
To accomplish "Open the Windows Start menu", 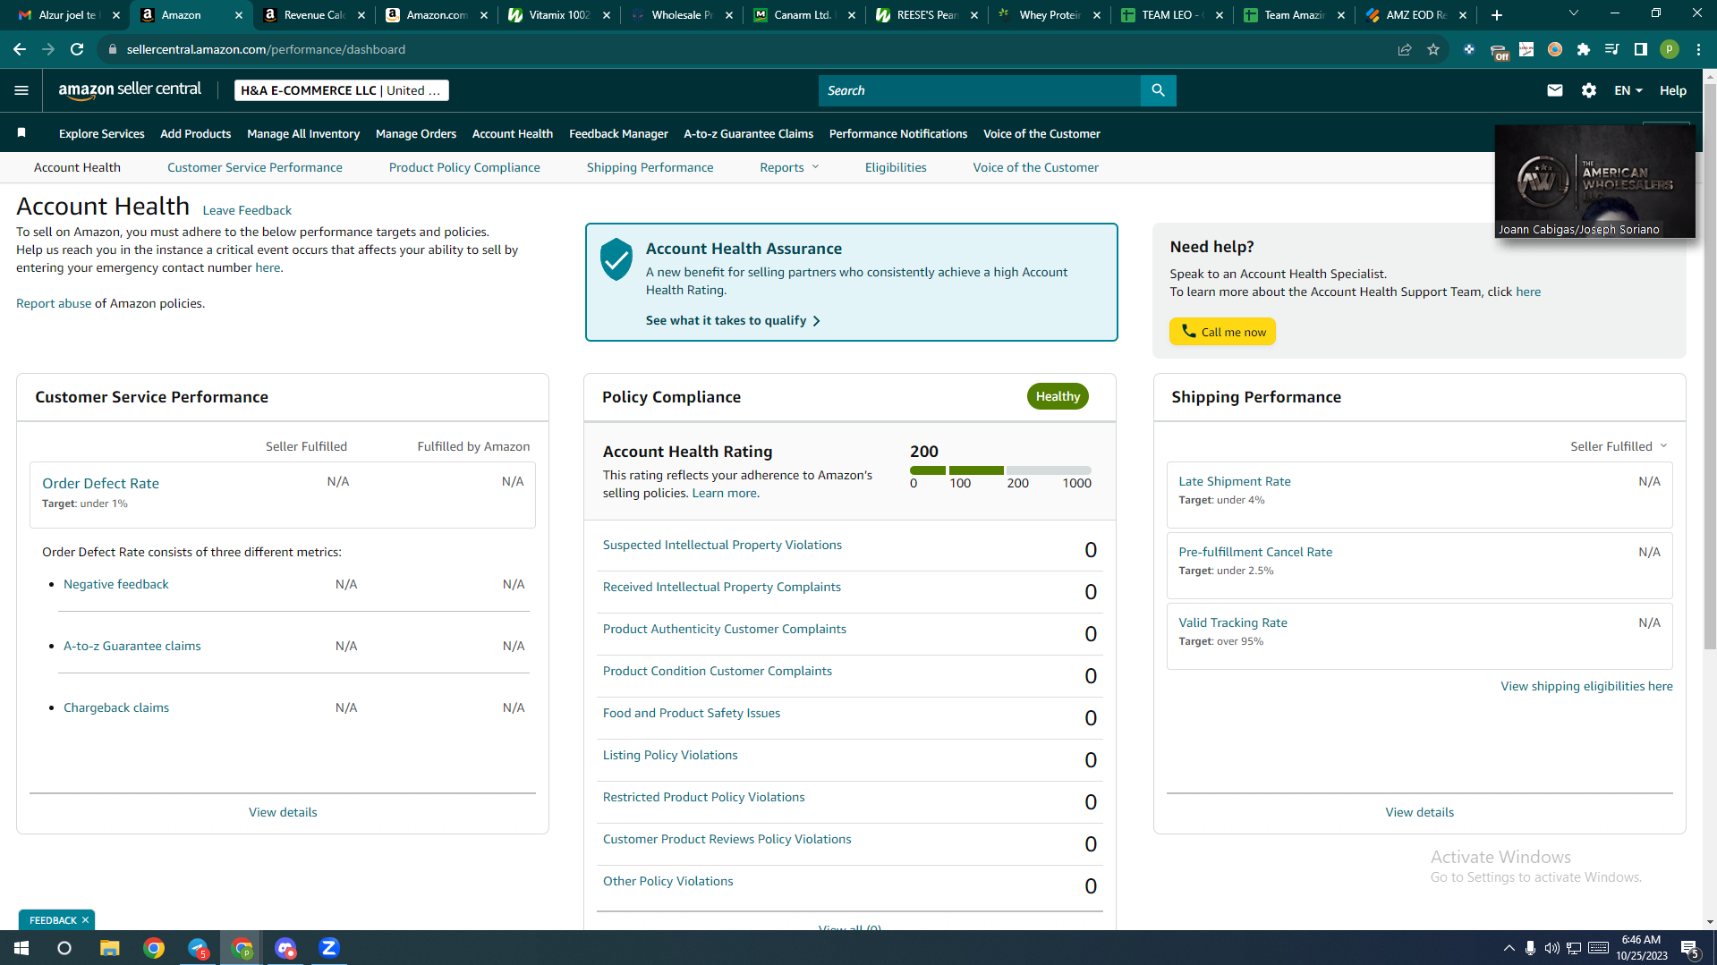I will tap(21, 948).
